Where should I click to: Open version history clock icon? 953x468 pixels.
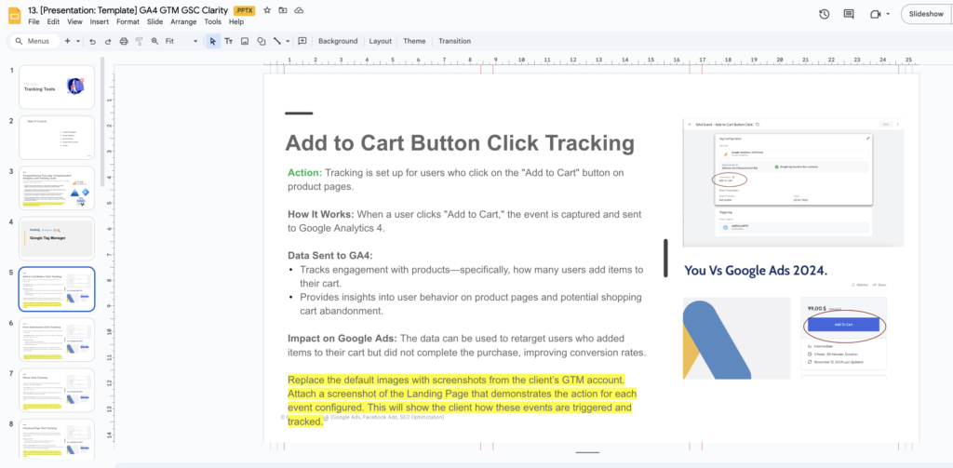click(824, 14)
